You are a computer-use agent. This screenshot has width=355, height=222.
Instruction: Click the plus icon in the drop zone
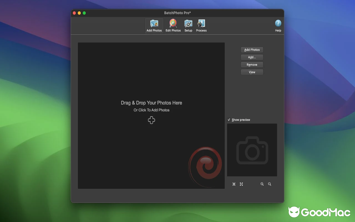(x=151, y=120)
